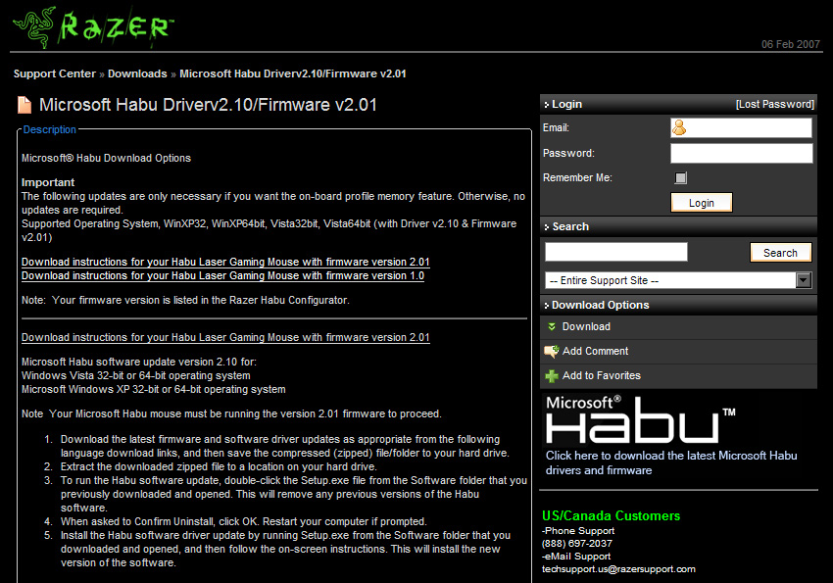Click the Description fieldset label
The height and width of the screenshot is (583, 833).
click(x=49, y=129)
